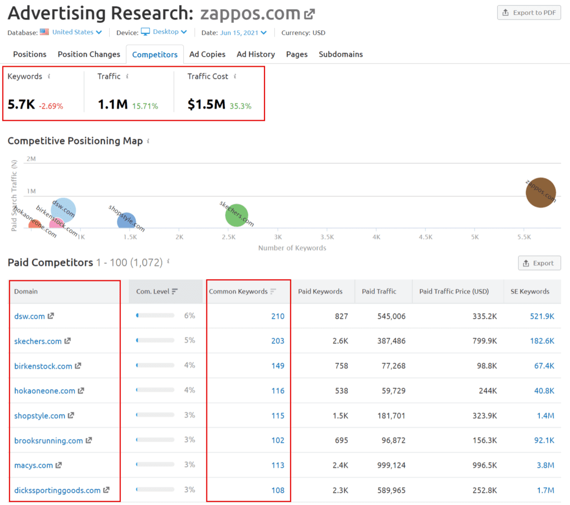Click common keywords value 116
Screen dimensions: 570x505
point(278,391)
